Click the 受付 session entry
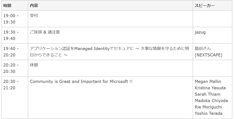This screenshot has width=234, height=119. (34, 15)
